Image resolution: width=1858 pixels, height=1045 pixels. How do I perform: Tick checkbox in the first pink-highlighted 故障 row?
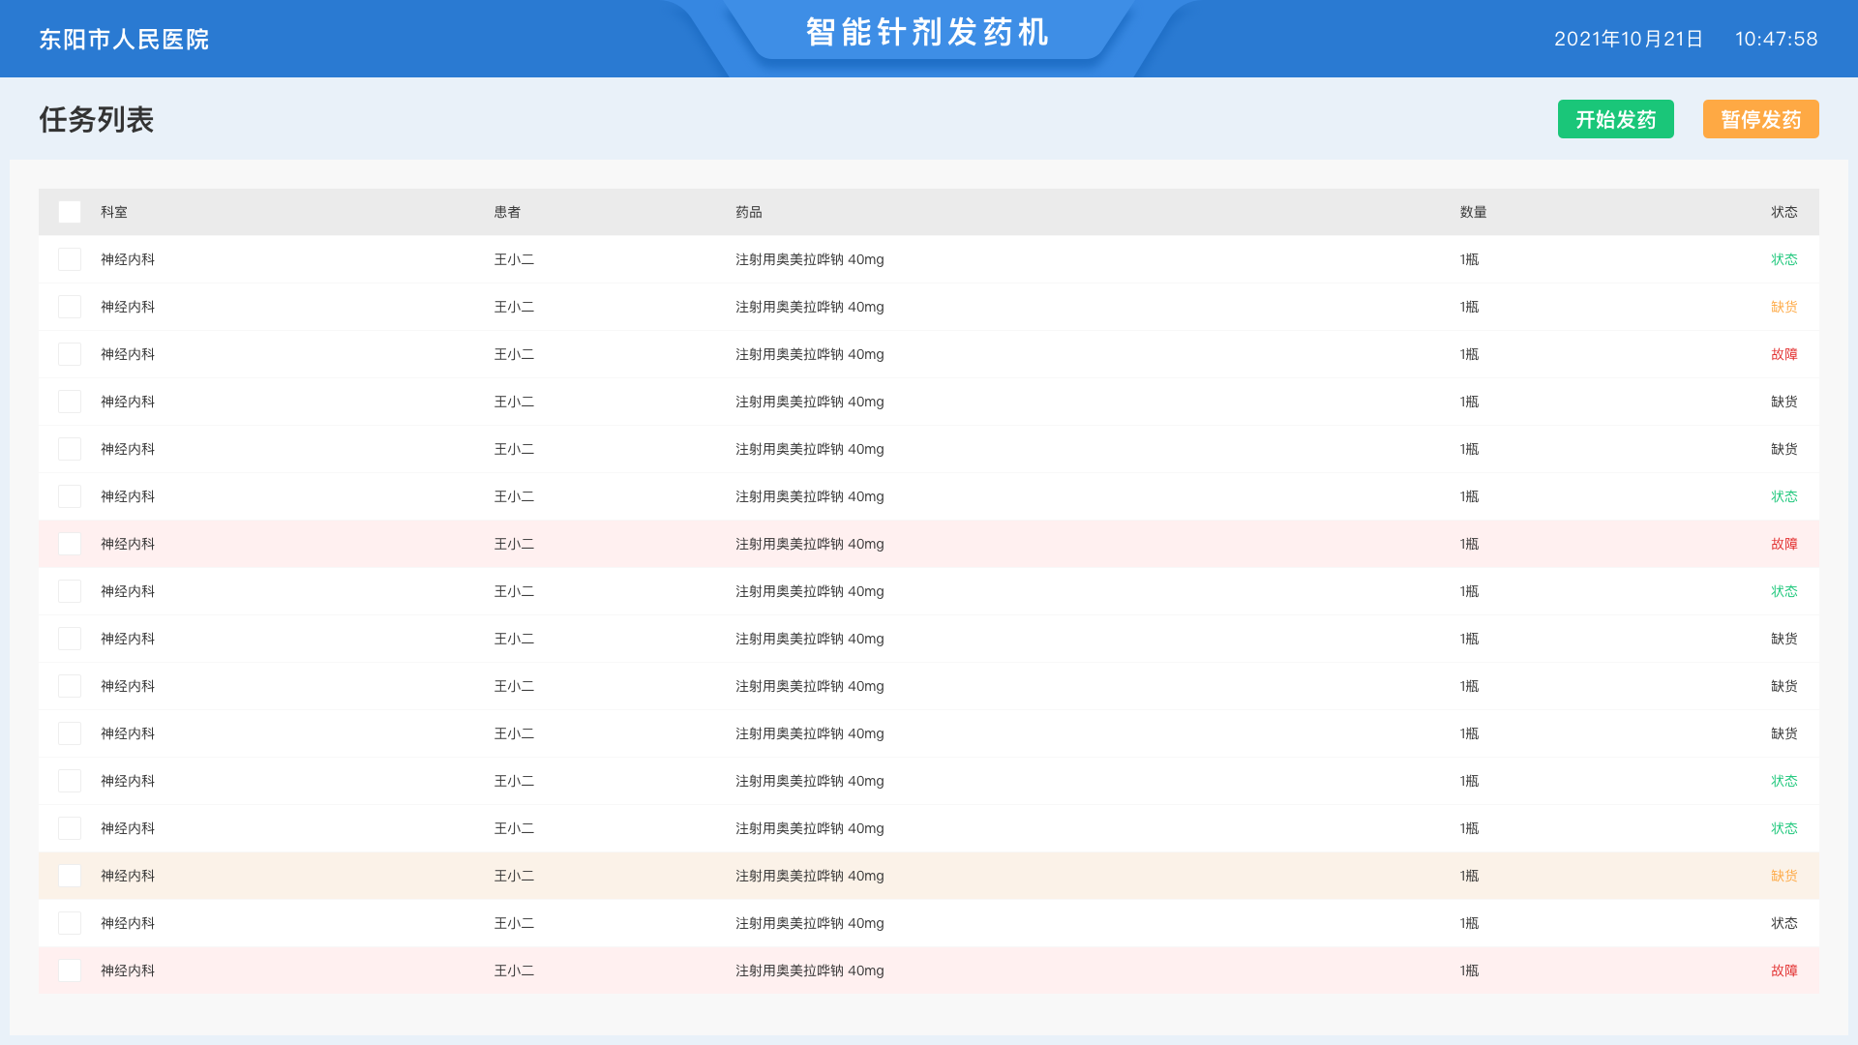pyautogui.click(x=70, y=544)
